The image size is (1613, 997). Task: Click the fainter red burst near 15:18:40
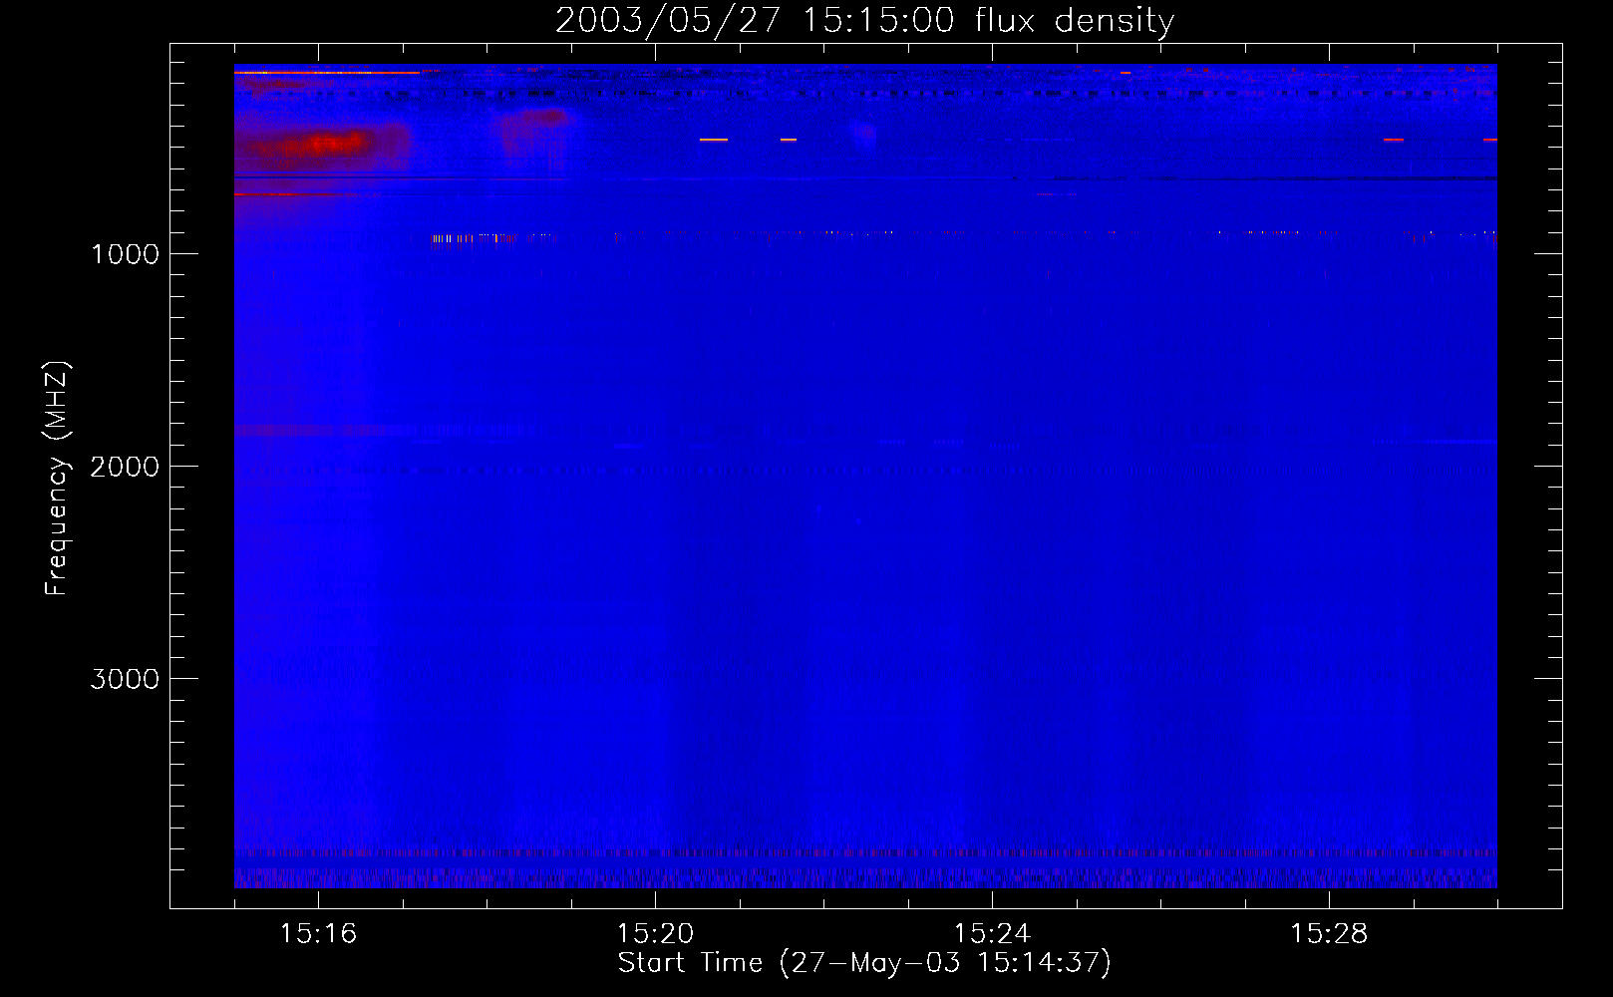541,118
